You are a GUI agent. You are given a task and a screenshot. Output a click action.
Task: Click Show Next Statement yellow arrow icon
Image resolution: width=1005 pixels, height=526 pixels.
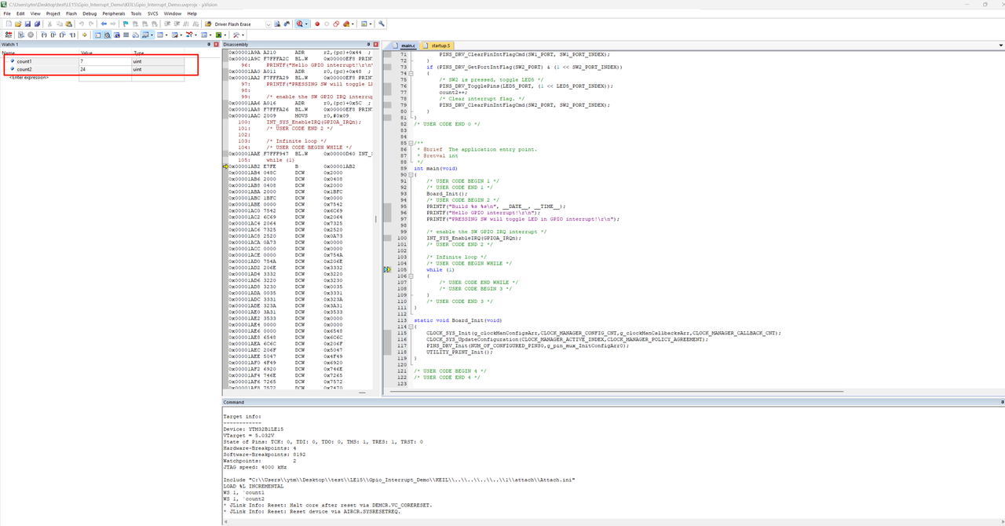[x=84, y=35]
